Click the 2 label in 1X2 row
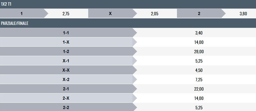 (x=199, y=14)
